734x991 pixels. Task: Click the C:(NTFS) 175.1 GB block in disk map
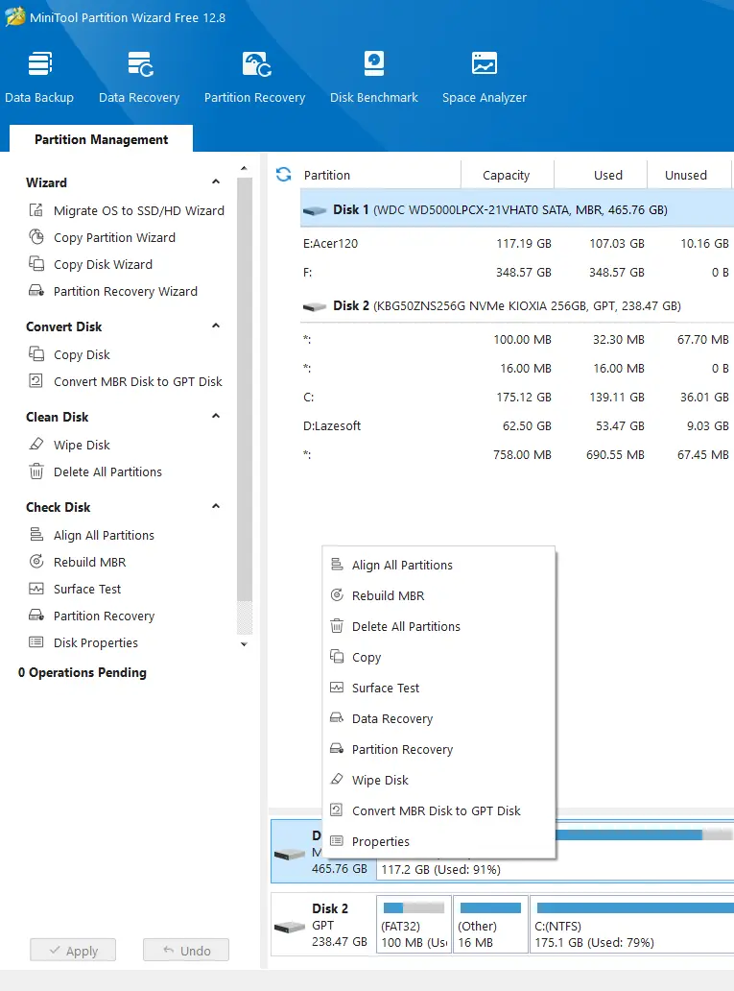[631, 924]
